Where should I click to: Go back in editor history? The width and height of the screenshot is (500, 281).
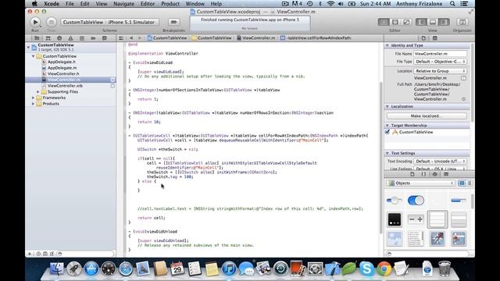click(131, 38)
